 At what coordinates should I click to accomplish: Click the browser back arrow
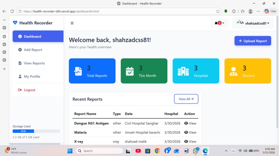[x=4, y=11]
